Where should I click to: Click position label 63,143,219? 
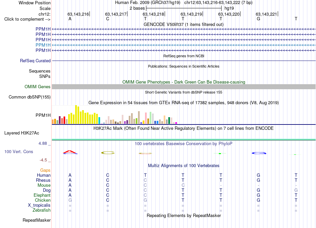[191, 14]
